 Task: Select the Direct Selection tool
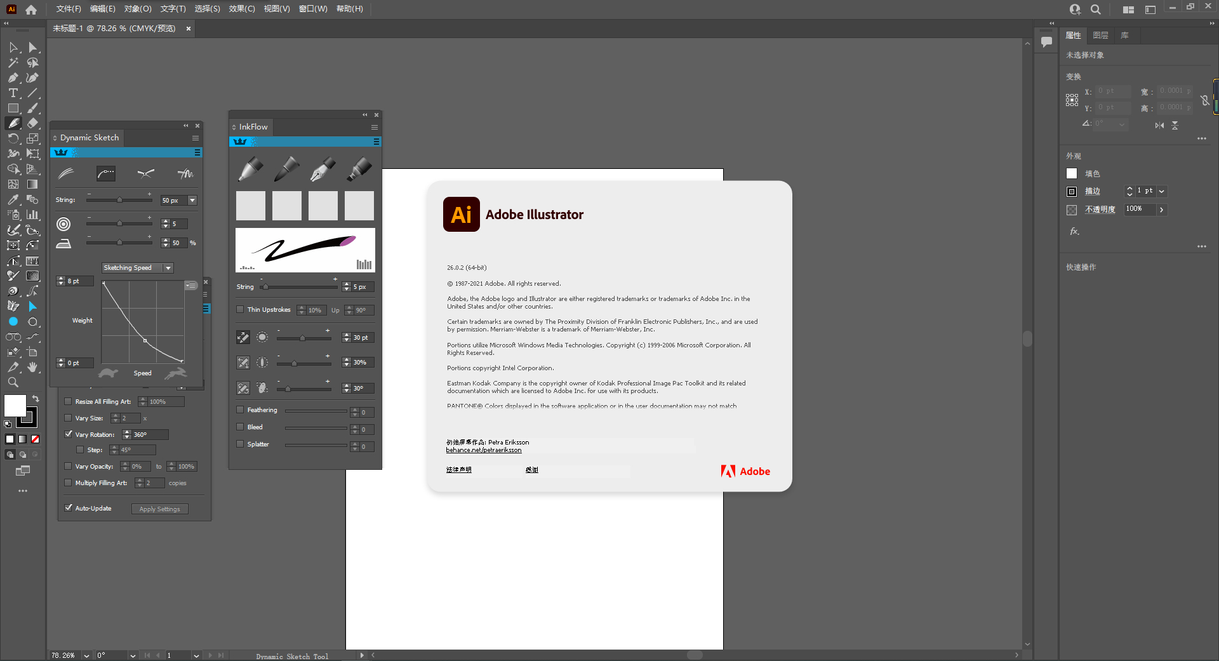pyautogui.click(x=33, y=48)
